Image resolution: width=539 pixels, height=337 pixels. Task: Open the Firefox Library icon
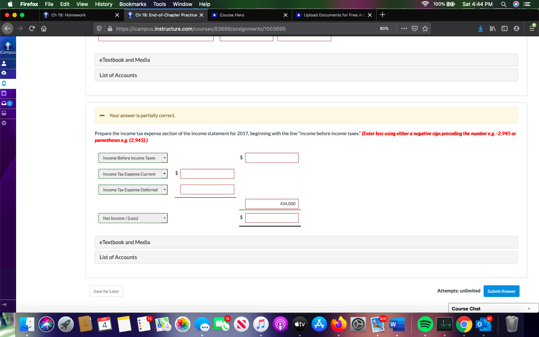click(492, 28)
